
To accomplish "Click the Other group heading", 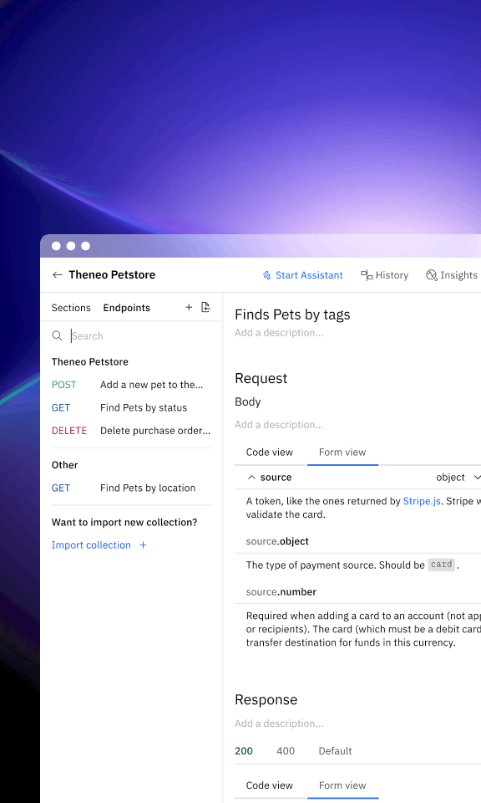I will point(65,465).
